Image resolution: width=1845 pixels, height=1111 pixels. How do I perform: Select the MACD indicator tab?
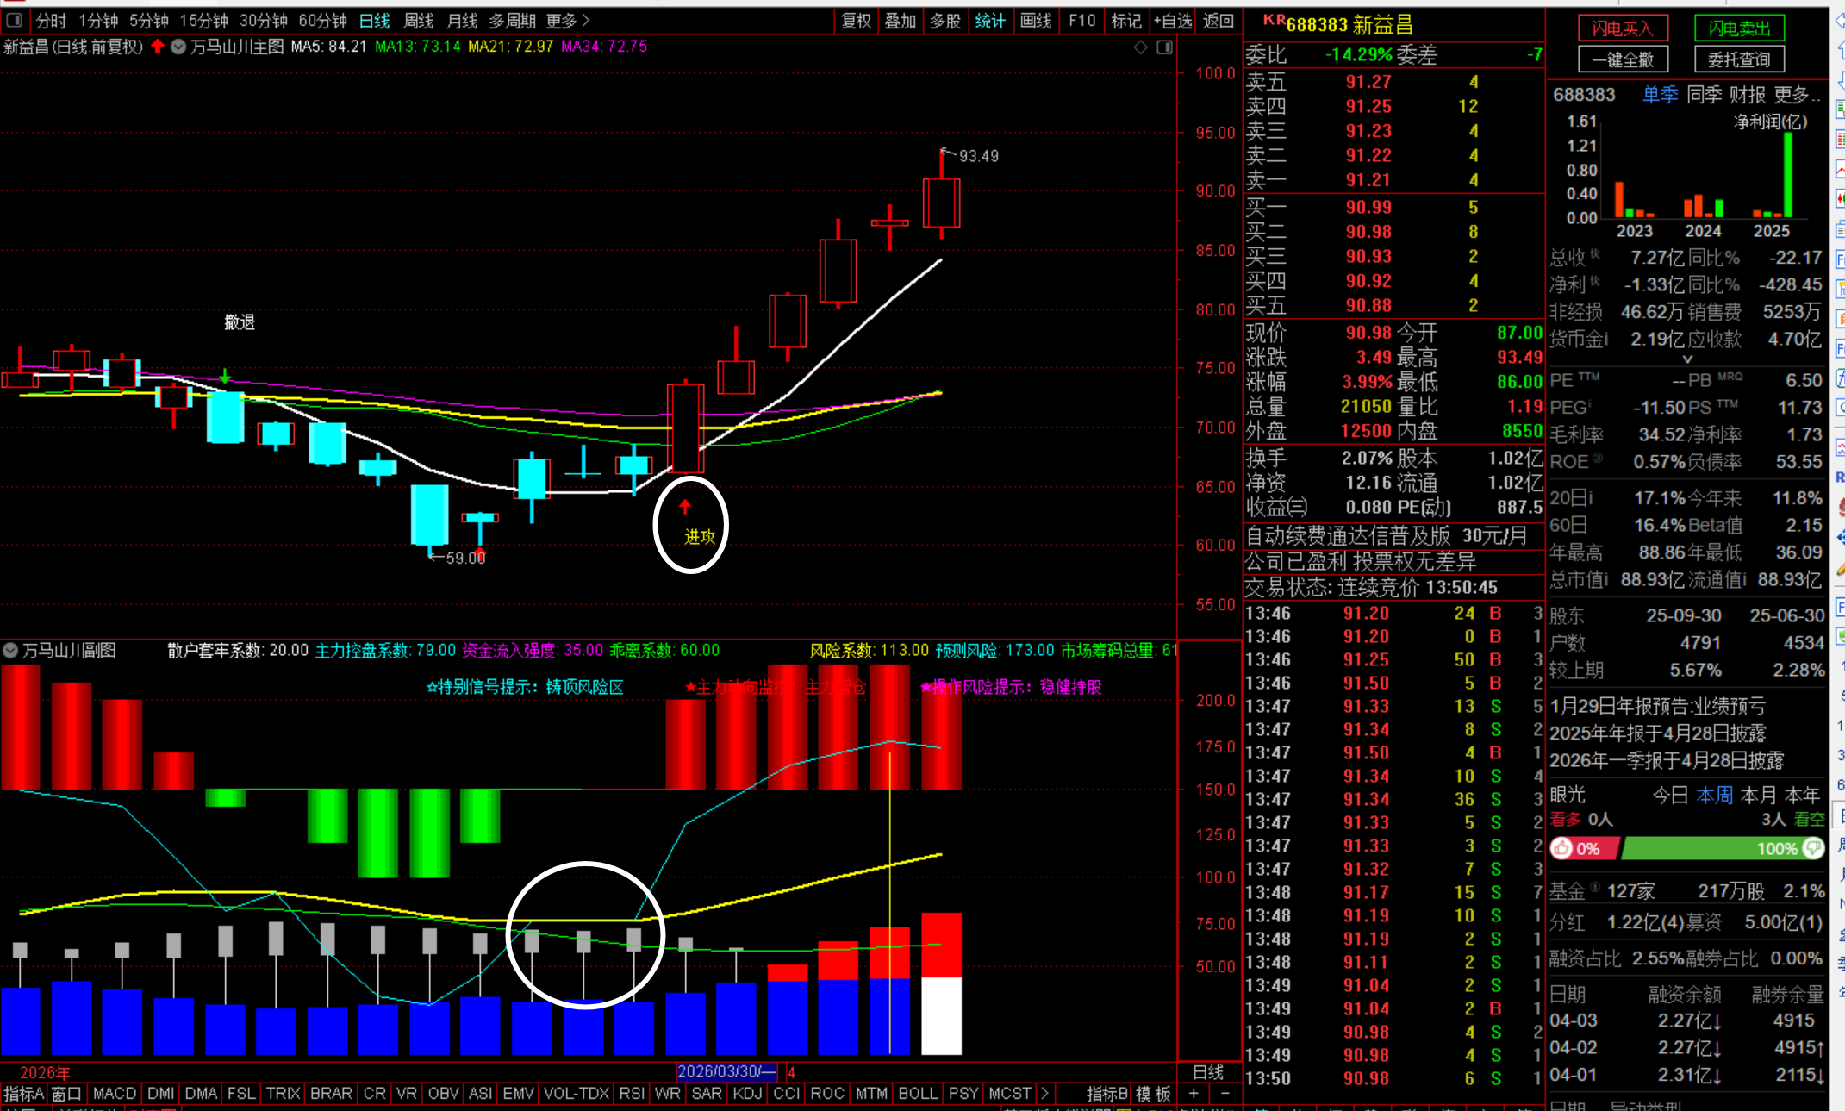tap(114, 1093)
